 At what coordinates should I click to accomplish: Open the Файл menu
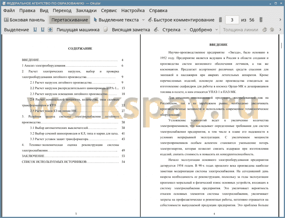9,11
